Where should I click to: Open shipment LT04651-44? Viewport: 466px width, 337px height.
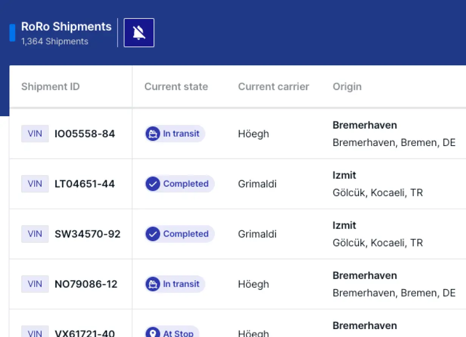(85, 184)
